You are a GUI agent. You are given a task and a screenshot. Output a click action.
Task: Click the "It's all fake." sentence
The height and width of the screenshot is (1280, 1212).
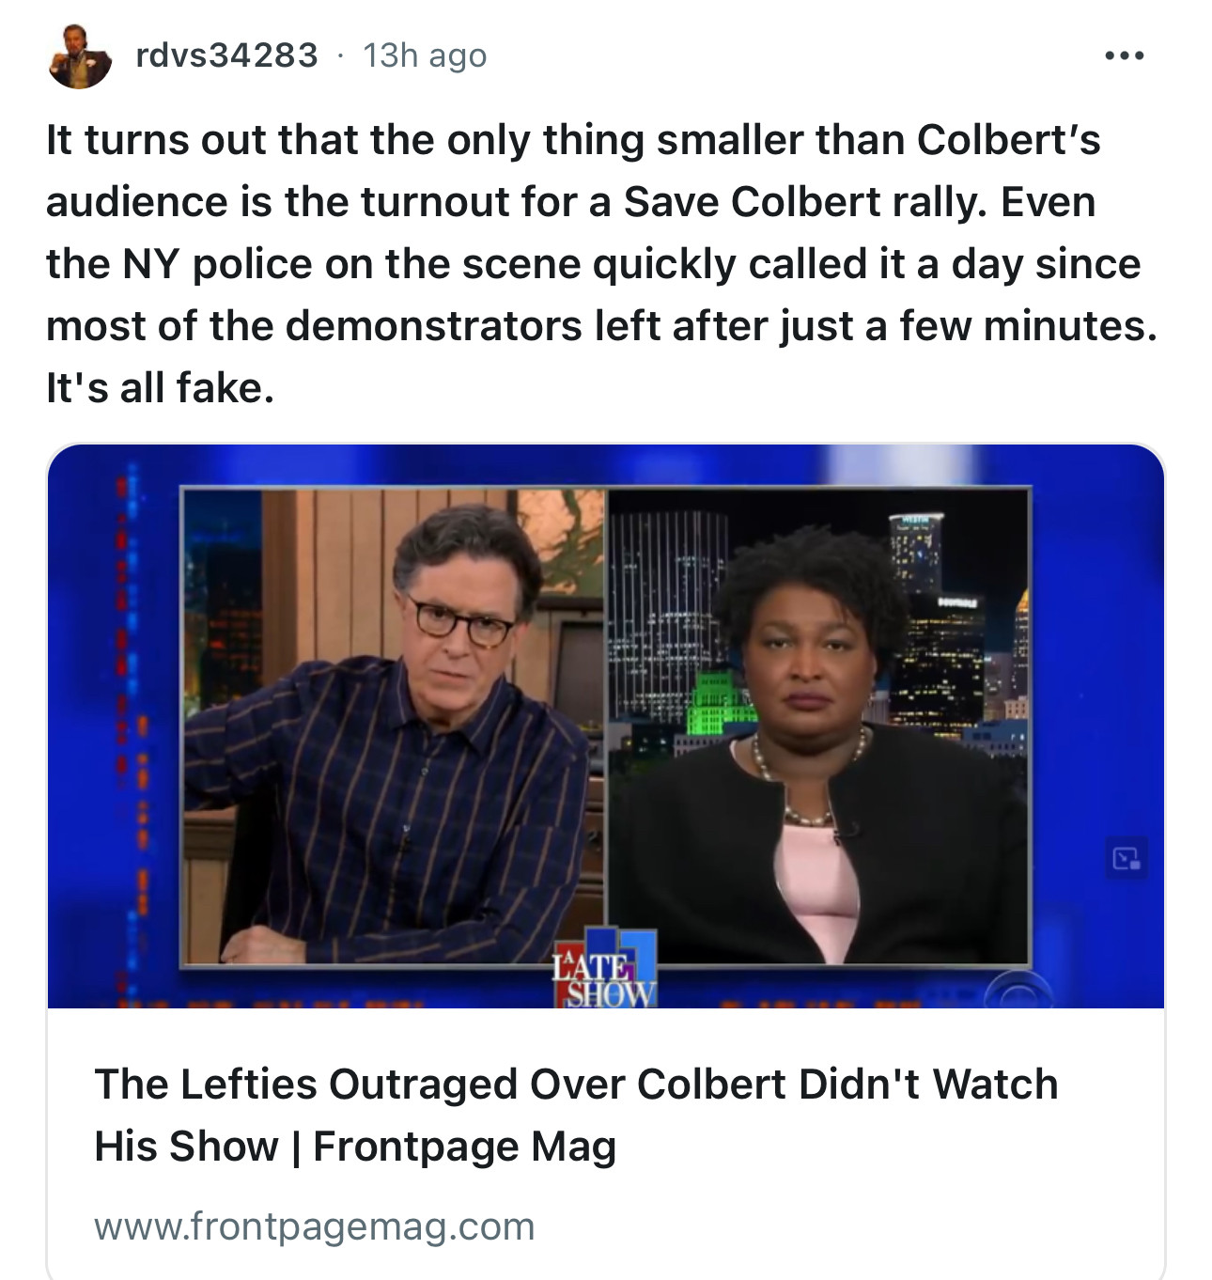(x=160, y=387)
